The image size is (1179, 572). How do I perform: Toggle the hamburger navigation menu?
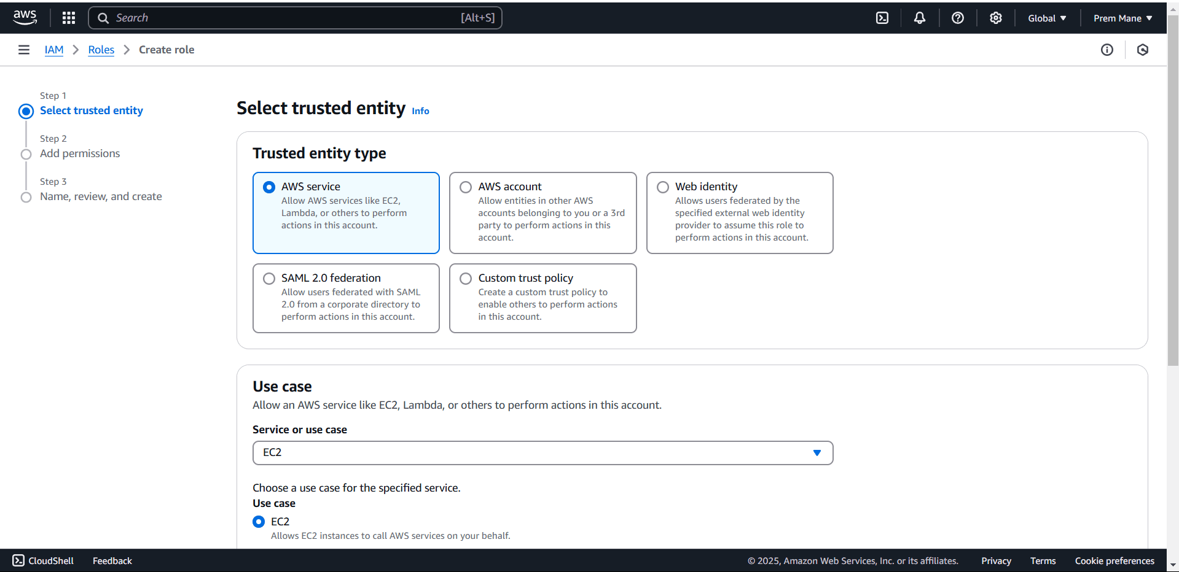(x=24, y=50)
